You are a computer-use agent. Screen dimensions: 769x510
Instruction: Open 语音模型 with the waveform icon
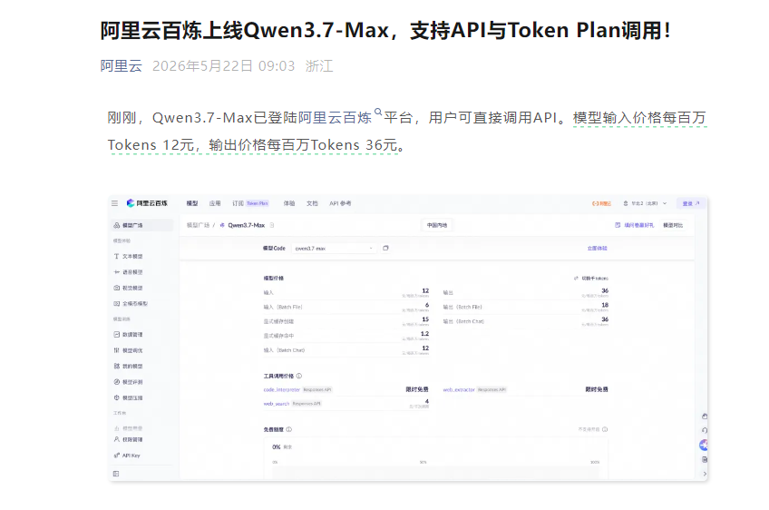point(129,272)
